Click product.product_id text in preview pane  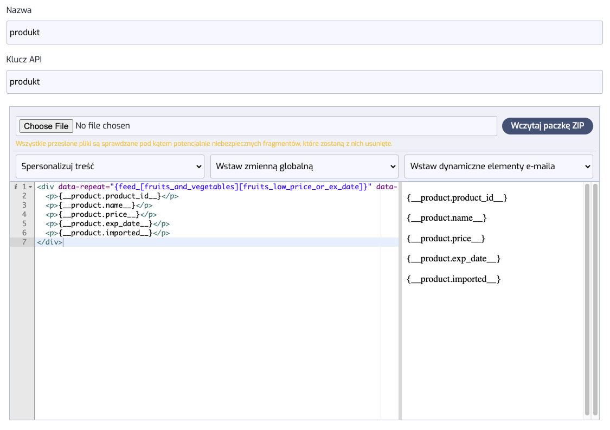(456, 198)
